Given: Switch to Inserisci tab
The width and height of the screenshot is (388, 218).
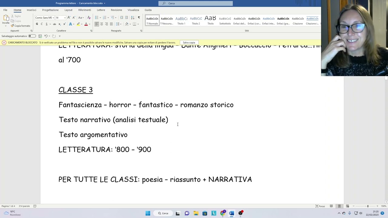Looking at the screenshot, I should (31, 10).
